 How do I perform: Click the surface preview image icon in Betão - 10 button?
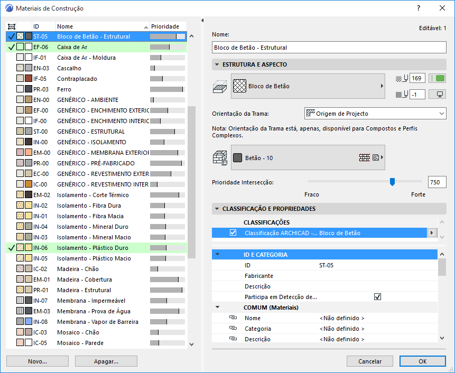[376, 157]
